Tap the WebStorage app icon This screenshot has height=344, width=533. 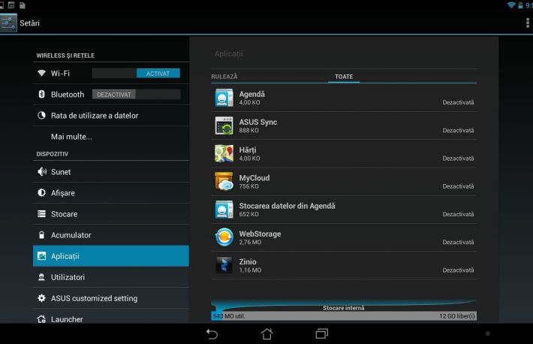pos(224,237)
